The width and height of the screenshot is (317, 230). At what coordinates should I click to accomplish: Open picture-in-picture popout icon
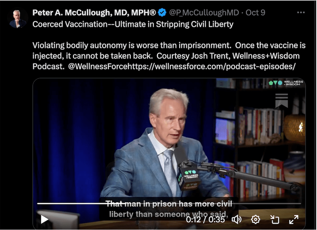coord(275,219)
